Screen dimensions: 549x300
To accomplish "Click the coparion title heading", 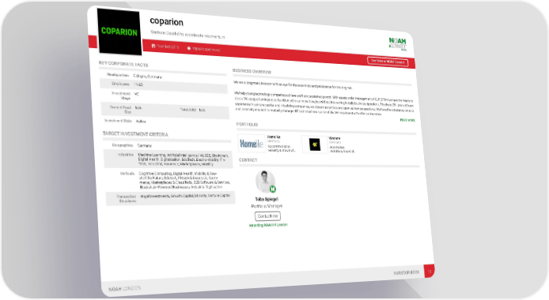I will click(x=166, y=22).
